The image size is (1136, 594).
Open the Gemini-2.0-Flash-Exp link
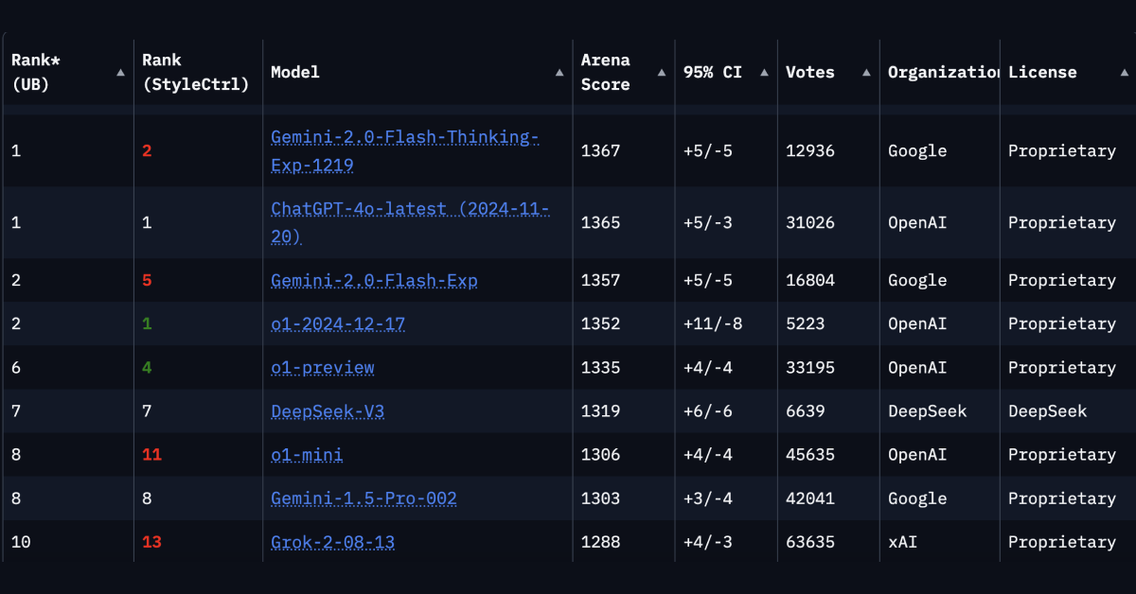374,281
